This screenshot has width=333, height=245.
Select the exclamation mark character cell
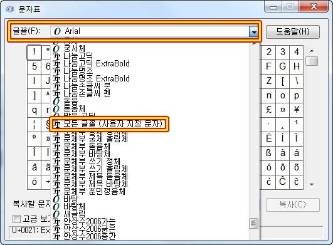click(x=34, y=53)
